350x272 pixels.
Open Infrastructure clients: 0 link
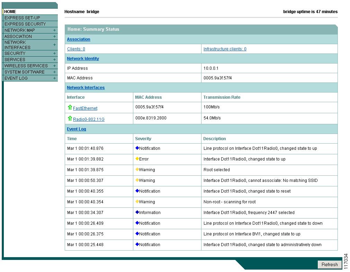click(225, 49)
